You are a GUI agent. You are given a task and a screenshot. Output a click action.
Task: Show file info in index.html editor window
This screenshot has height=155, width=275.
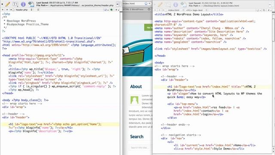click(175, 5)
